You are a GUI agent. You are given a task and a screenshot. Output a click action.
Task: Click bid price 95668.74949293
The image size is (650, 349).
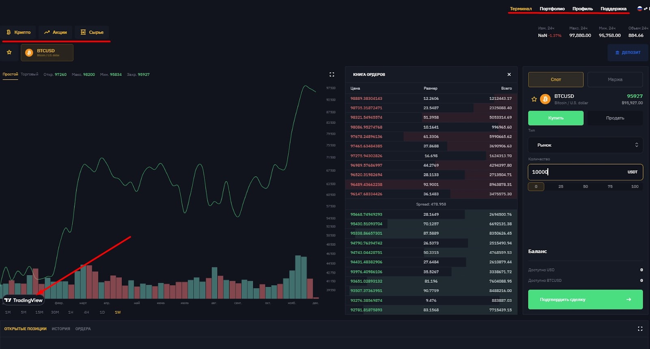coord(366,214)
